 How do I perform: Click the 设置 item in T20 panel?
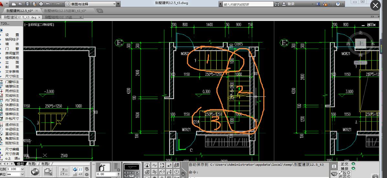click(x=12, y=35)
